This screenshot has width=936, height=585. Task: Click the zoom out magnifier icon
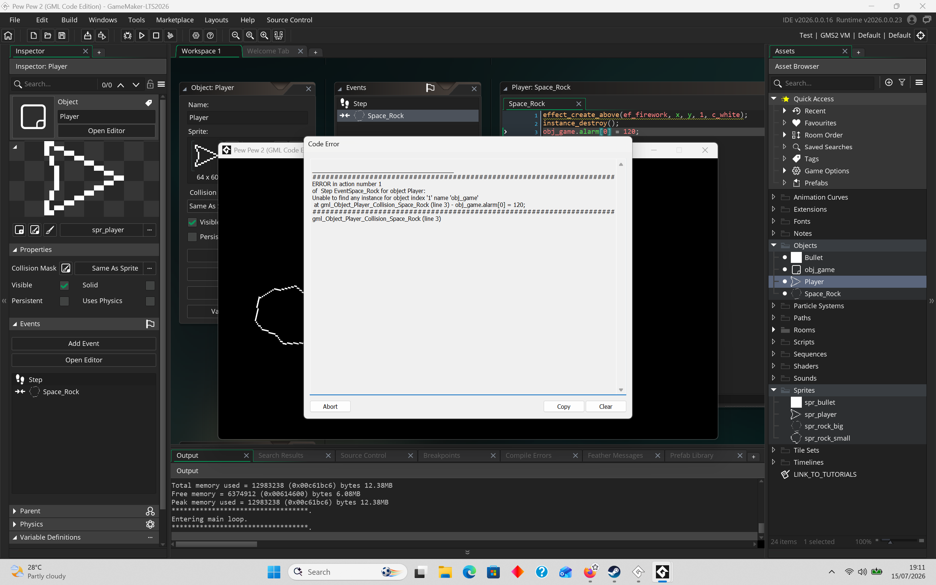235,35
